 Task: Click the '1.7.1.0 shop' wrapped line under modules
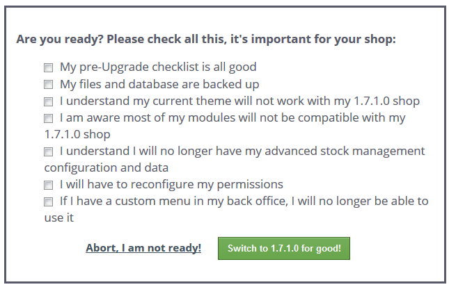(77, 134)
